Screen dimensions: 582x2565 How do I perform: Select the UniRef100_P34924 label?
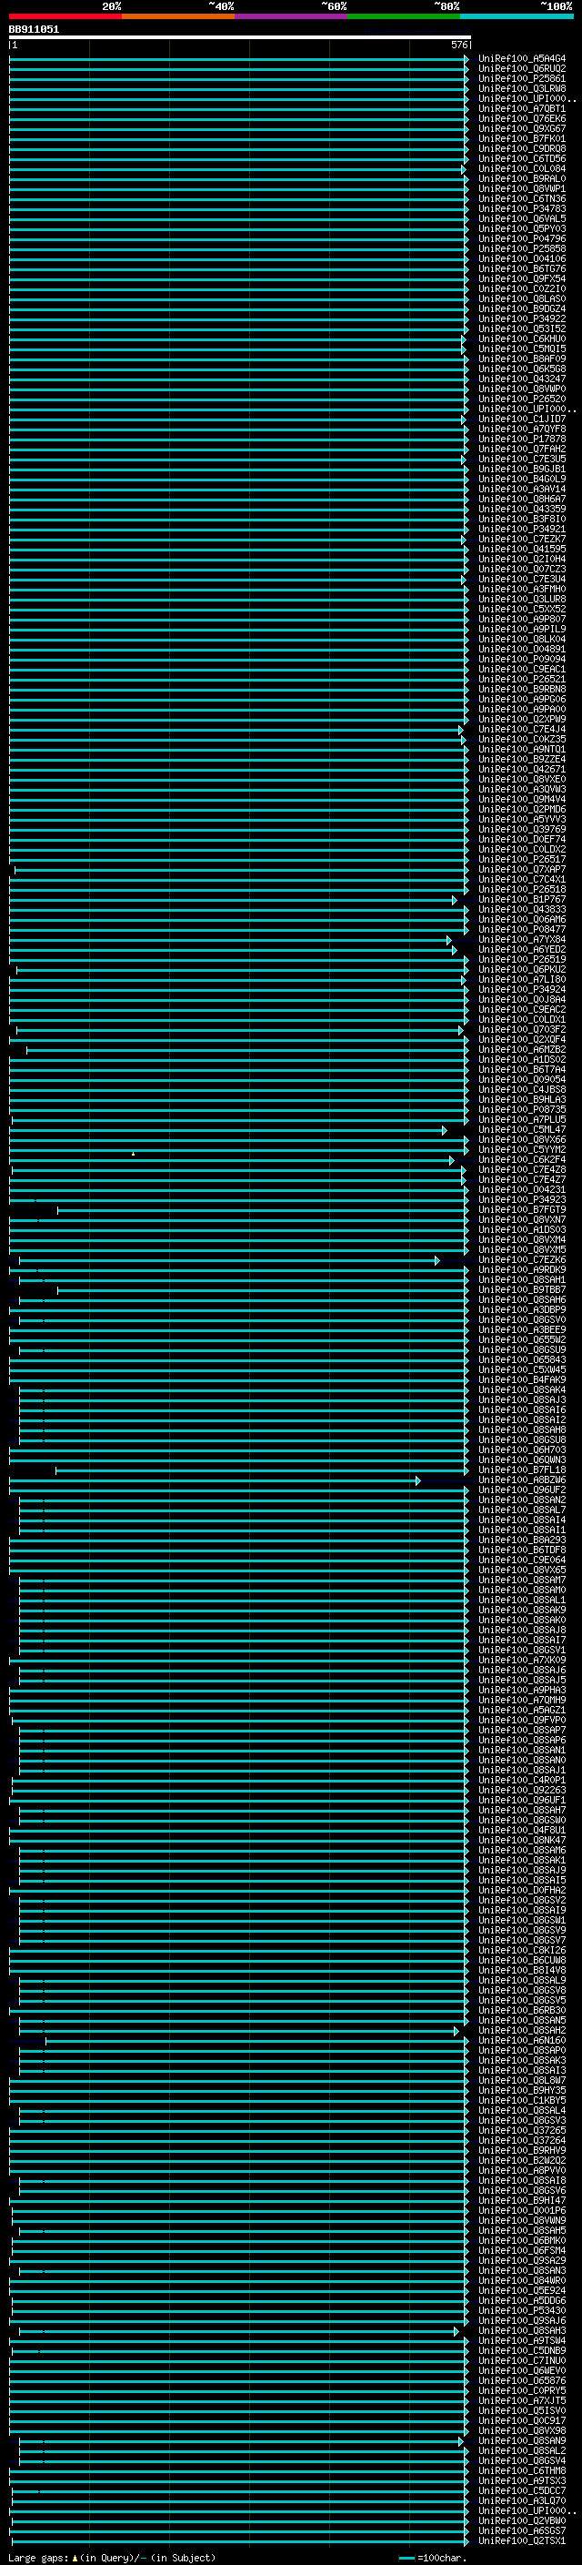point(521,989)
